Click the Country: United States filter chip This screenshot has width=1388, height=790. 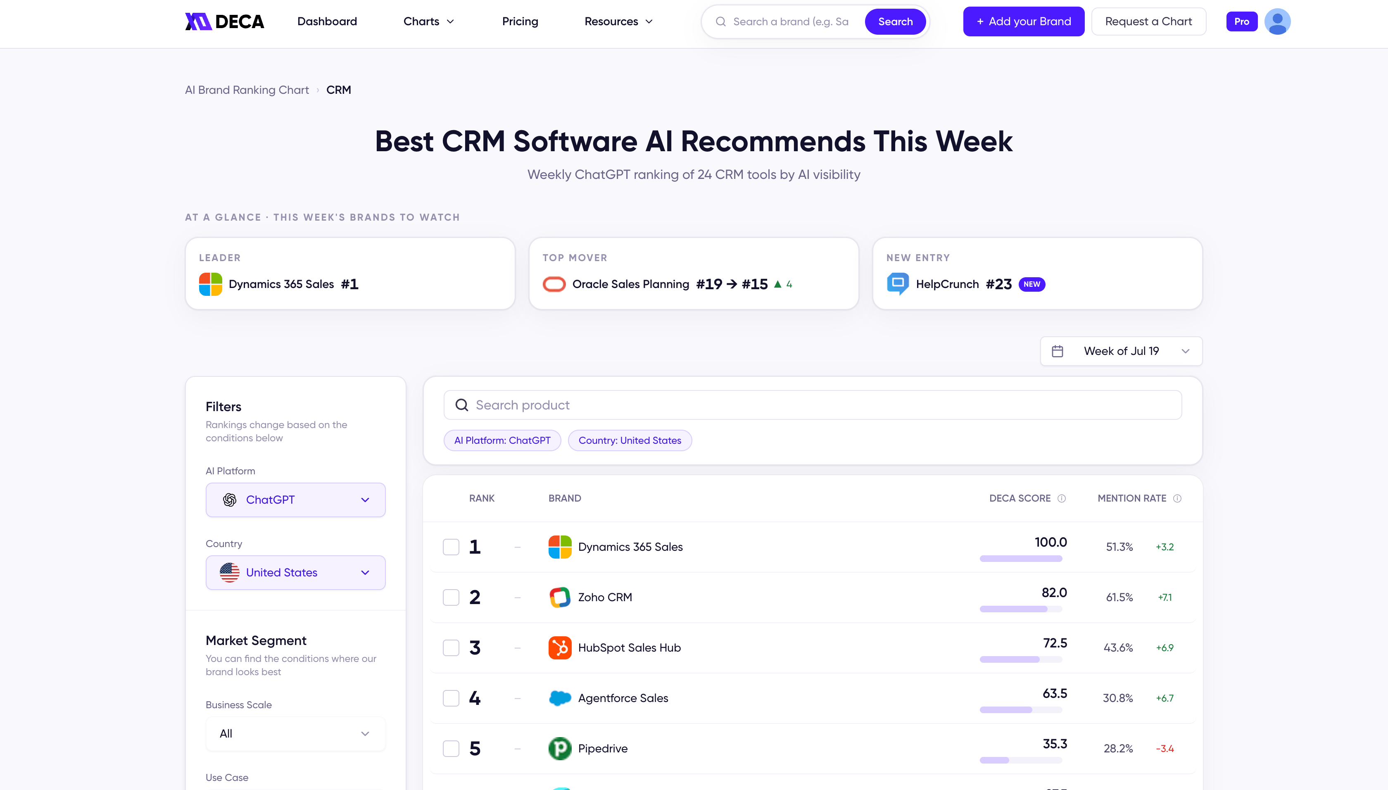tap(630, 440)
